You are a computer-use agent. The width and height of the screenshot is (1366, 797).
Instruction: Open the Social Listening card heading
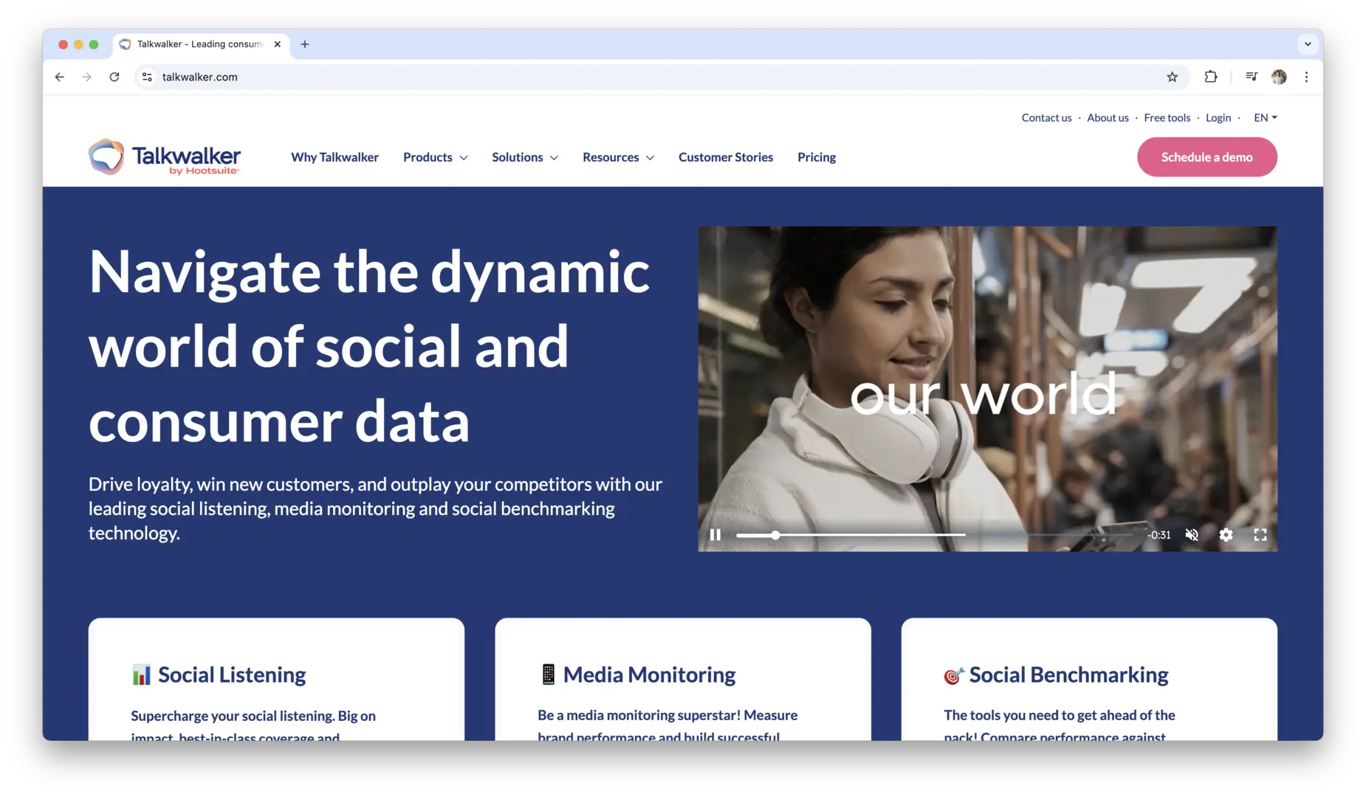[x=232, y=674]
